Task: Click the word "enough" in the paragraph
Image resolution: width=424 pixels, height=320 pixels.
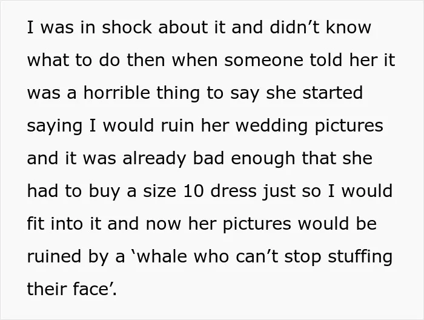Action: click(x=263, y=158)
